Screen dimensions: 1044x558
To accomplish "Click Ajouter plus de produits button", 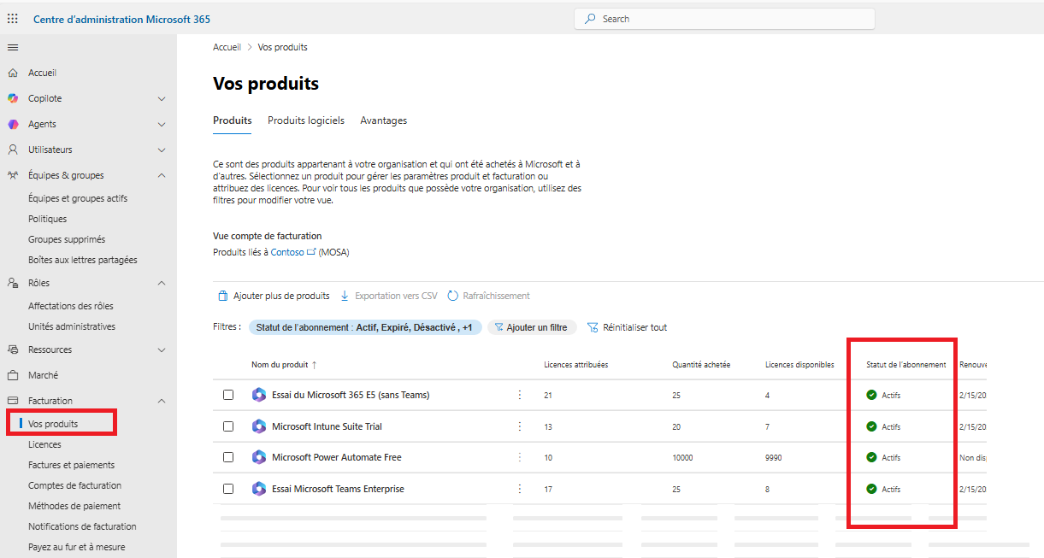I will click(x=274, y=296).
